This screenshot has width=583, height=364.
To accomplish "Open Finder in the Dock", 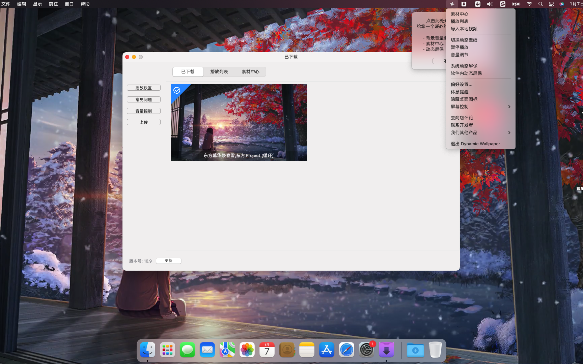I will pyautogui.click(x=148, y=350).
